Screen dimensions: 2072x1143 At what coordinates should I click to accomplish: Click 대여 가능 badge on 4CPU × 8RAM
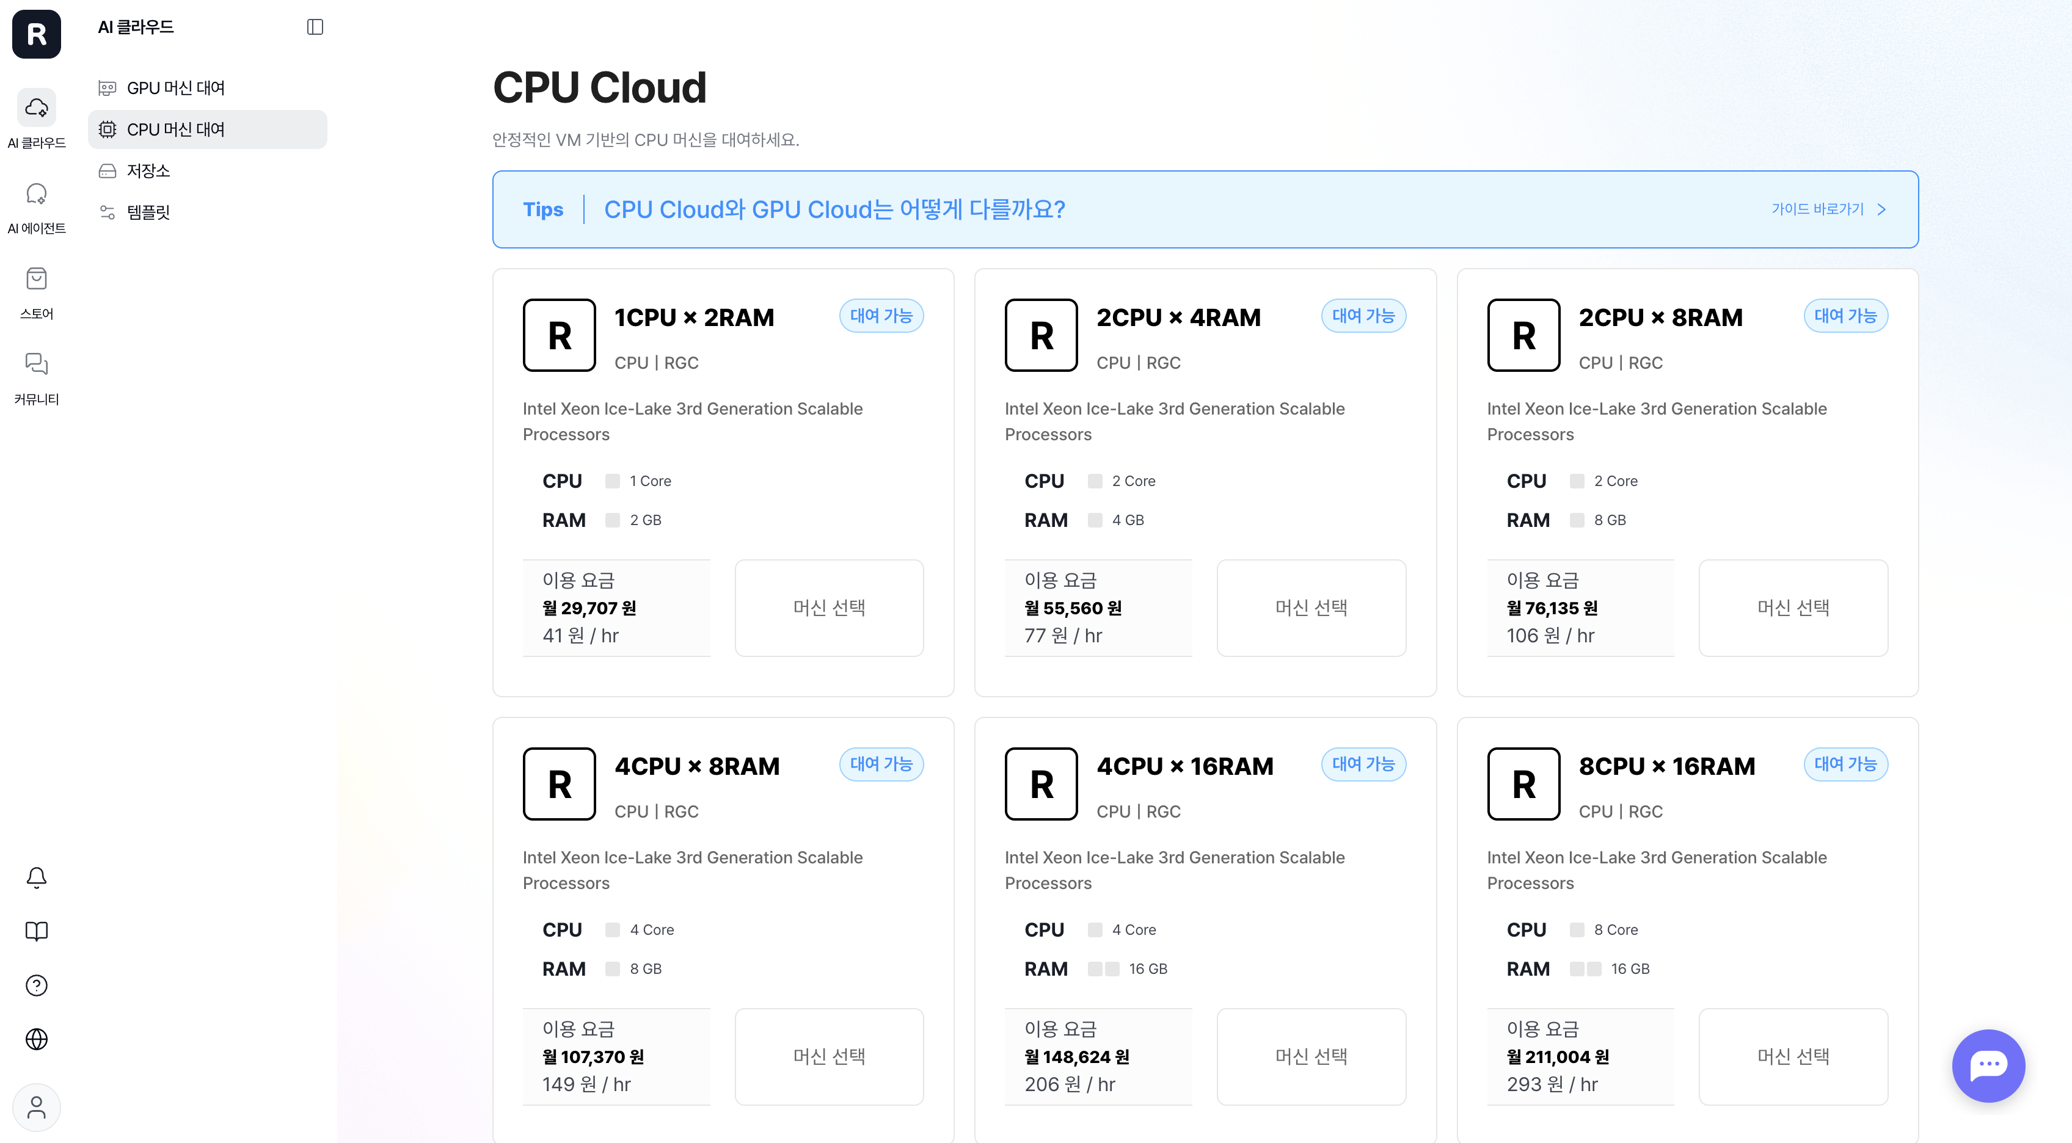point(881,764)
